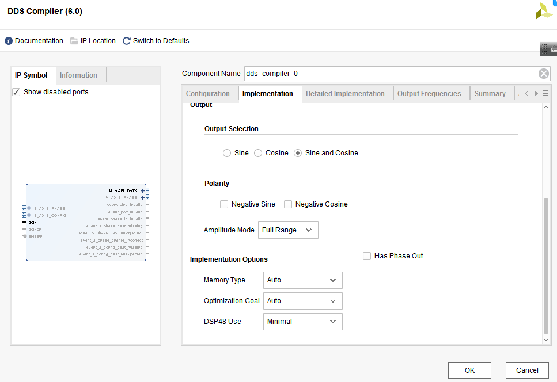The width and height of the screenshot is (557, 382).
Task: Select the IP Symbol tab
Action: point(31,75)
